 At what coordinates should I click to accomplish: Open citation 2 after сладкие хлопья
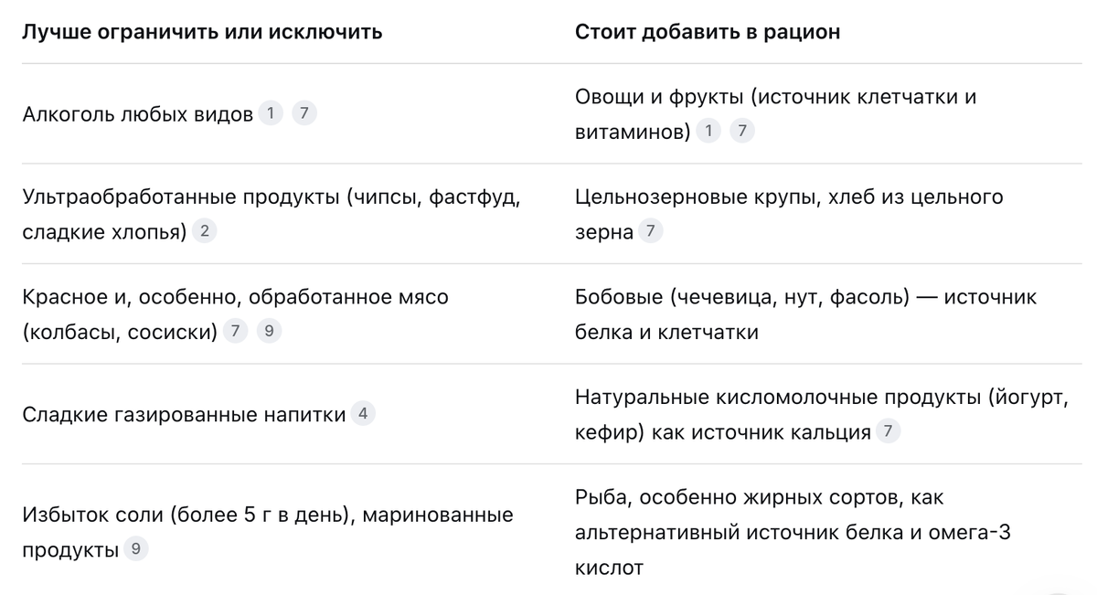click(204, 230)
